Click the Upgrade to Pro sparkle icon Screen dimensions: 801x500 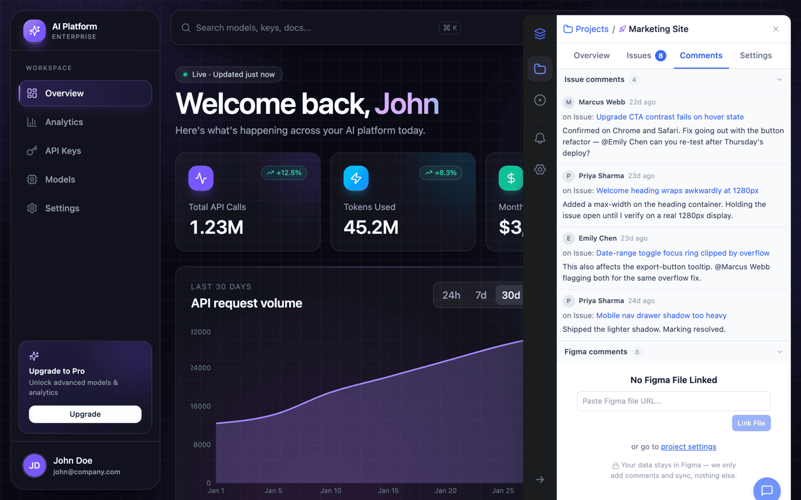click(x=34, y=356)
